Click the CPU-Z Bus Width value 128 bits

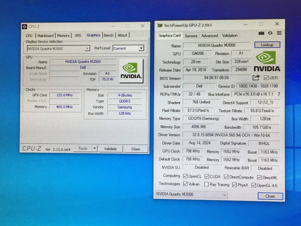(125, 113)
